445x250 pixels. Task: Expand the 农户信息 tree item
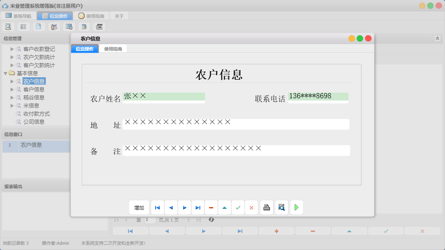pyautogui.click(x=11, y=81)
